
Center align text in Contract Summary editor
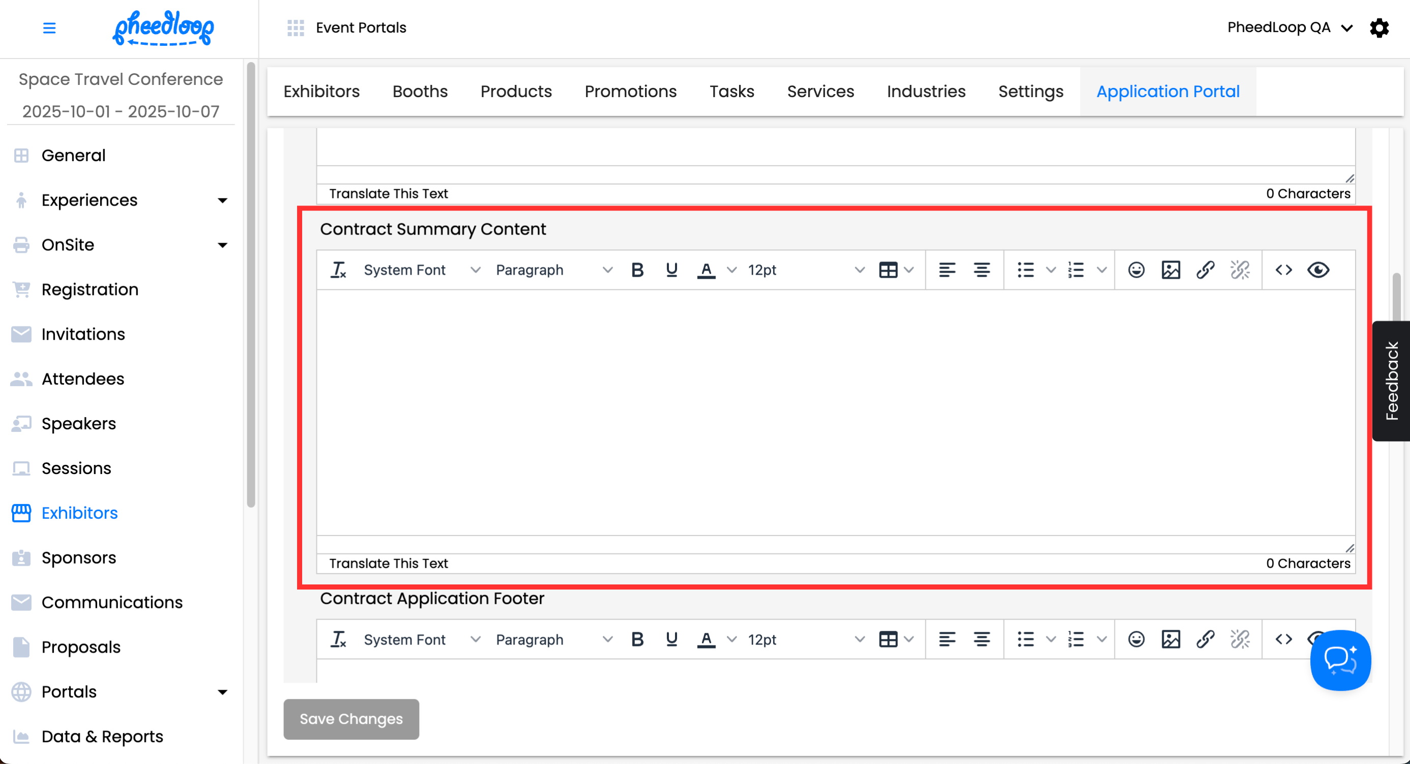tap(981, 270)
